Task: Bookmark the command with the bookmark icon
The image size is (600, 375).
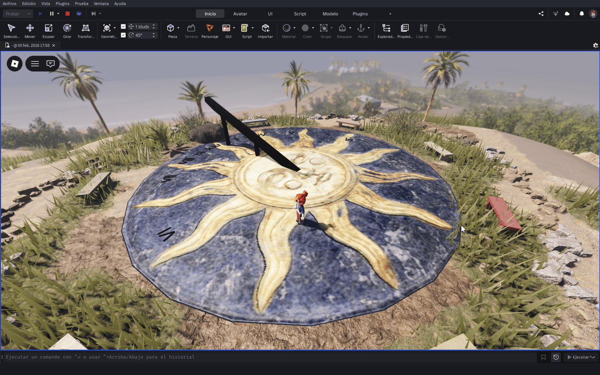Action: click(x=543, y=357)
